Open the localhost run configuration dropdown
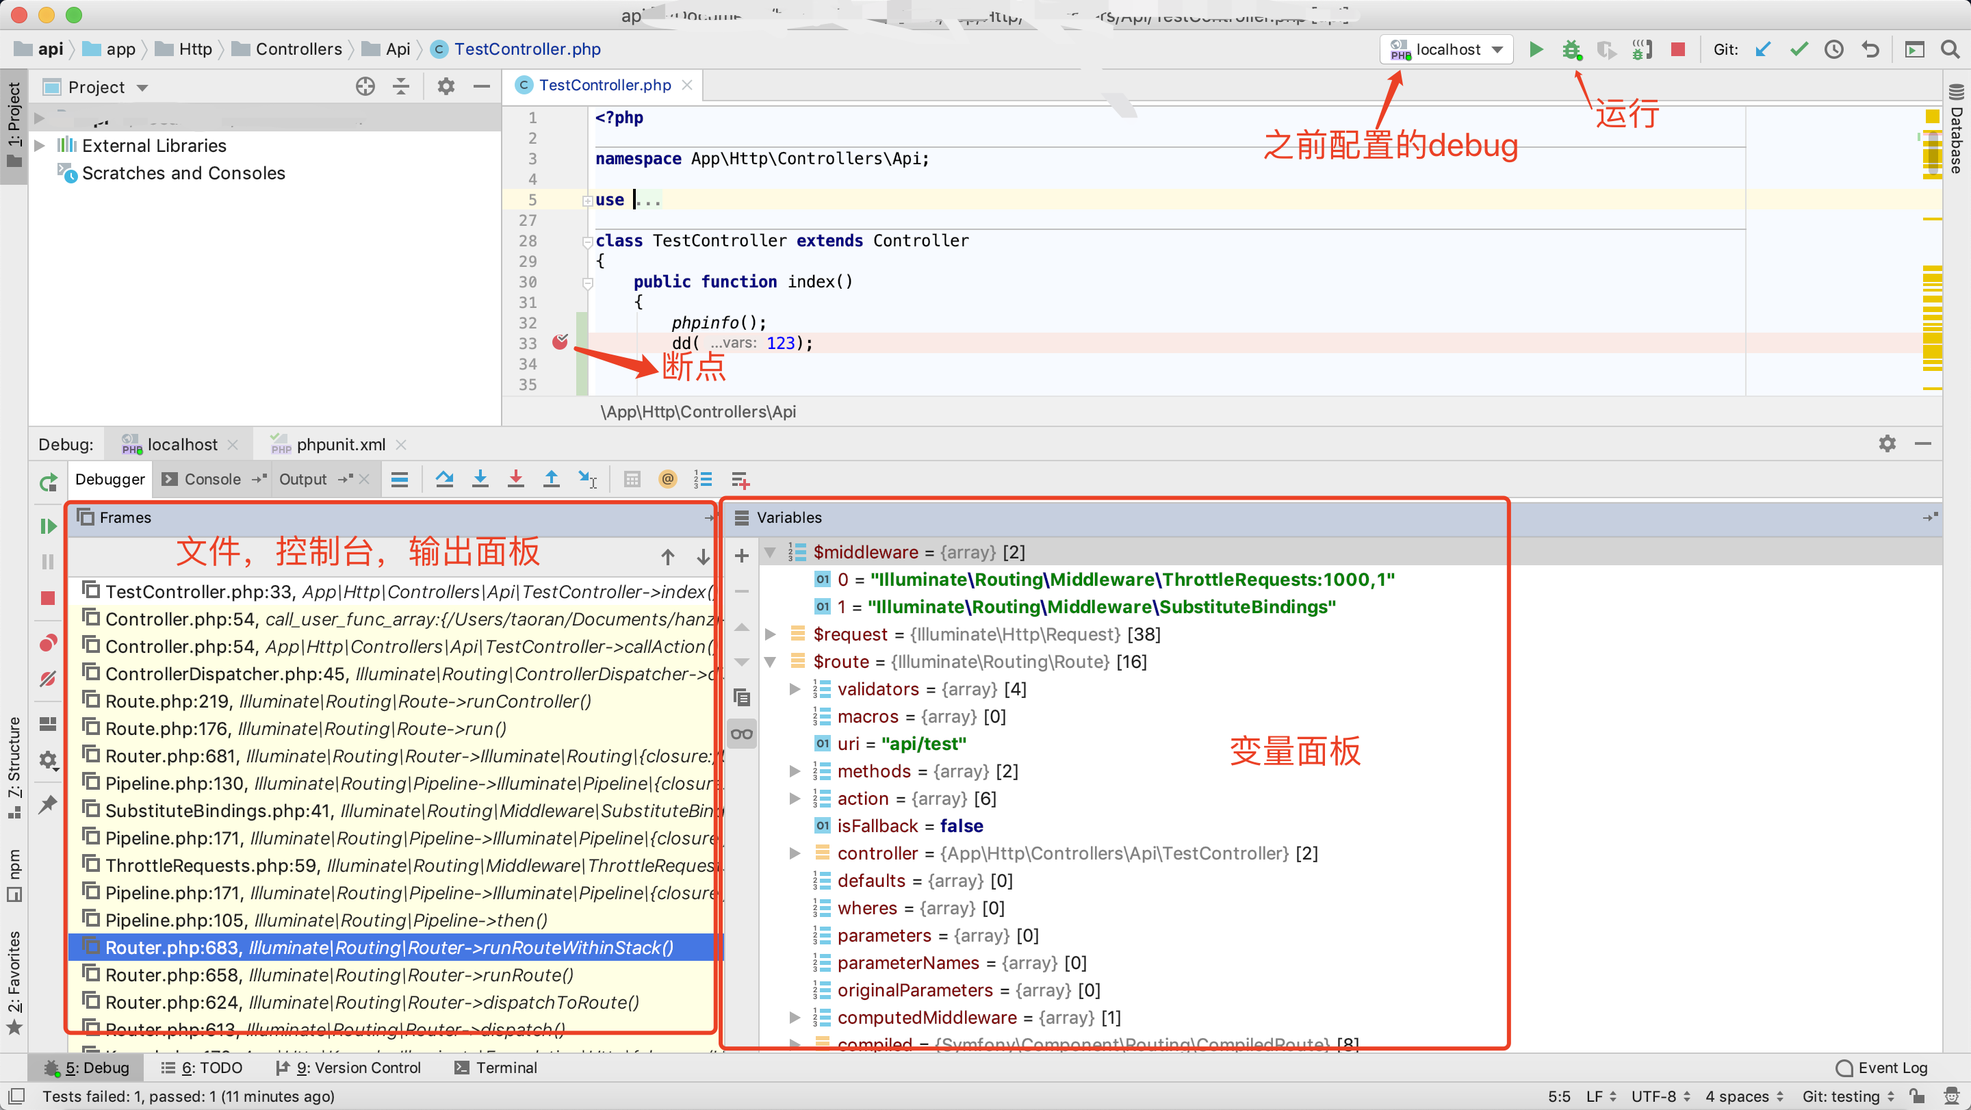 pos(1447,50)
